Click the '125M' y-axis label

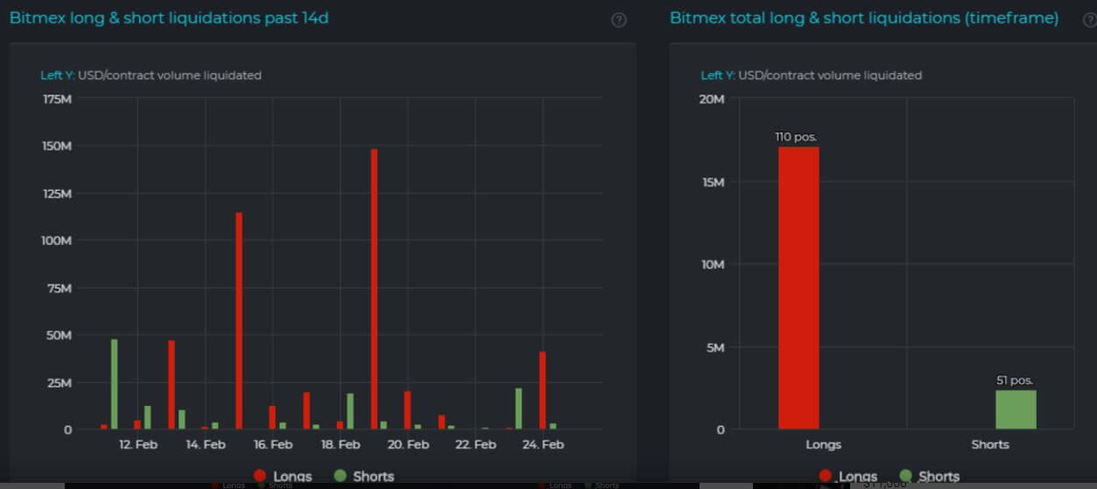point(57,193)
